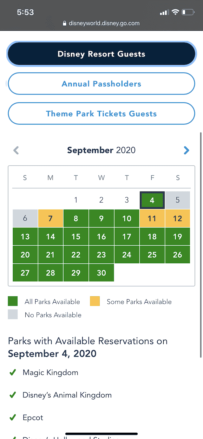Choose September 11 on calendar
Image resolution: width=203 pixels, height=439 pixels.
click(x=152, y=218)
